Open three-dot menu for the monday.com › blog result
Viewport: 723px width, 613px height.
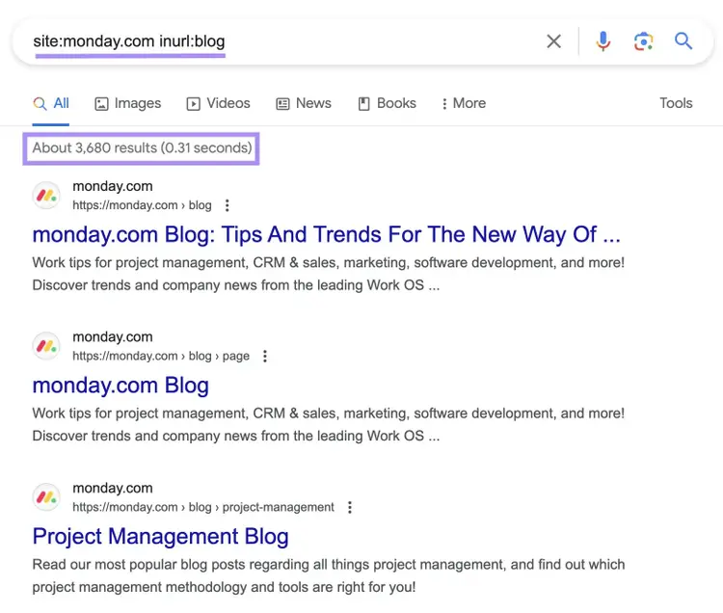pyautogui.click(x=227, y=205)
